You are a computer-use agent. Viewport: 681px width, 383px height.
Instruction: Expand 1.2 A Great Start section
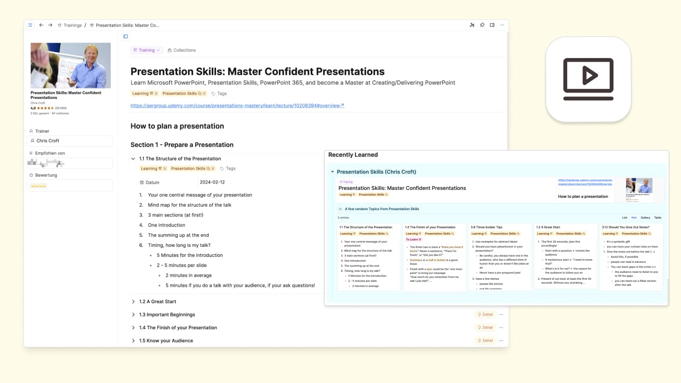click(x=134, y=302)
